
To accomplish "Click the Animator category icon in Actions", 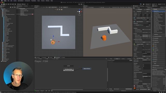I will click(x=153, y=40).
